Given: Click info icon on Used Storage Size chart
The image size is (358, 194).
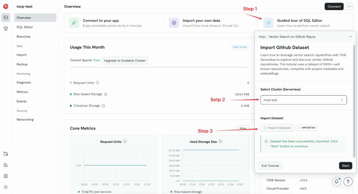Looking at the screenshot, I should 220,141.
